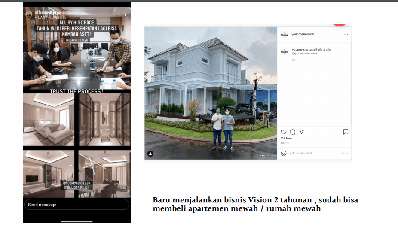Click alfredowijaya's story profile picture
The height and width of the screenshot is (226, 398).
(x=29, y=14)
